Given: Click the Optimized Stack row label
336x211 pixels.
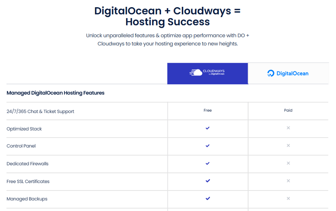Looking at the screenshot, I should coord(24,128).
